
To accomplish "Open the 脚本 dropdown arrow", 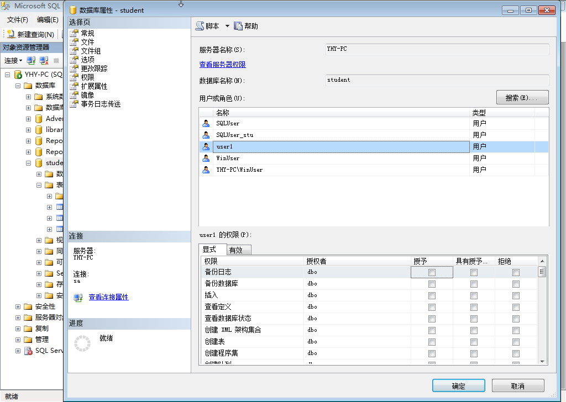I will 227,26.
